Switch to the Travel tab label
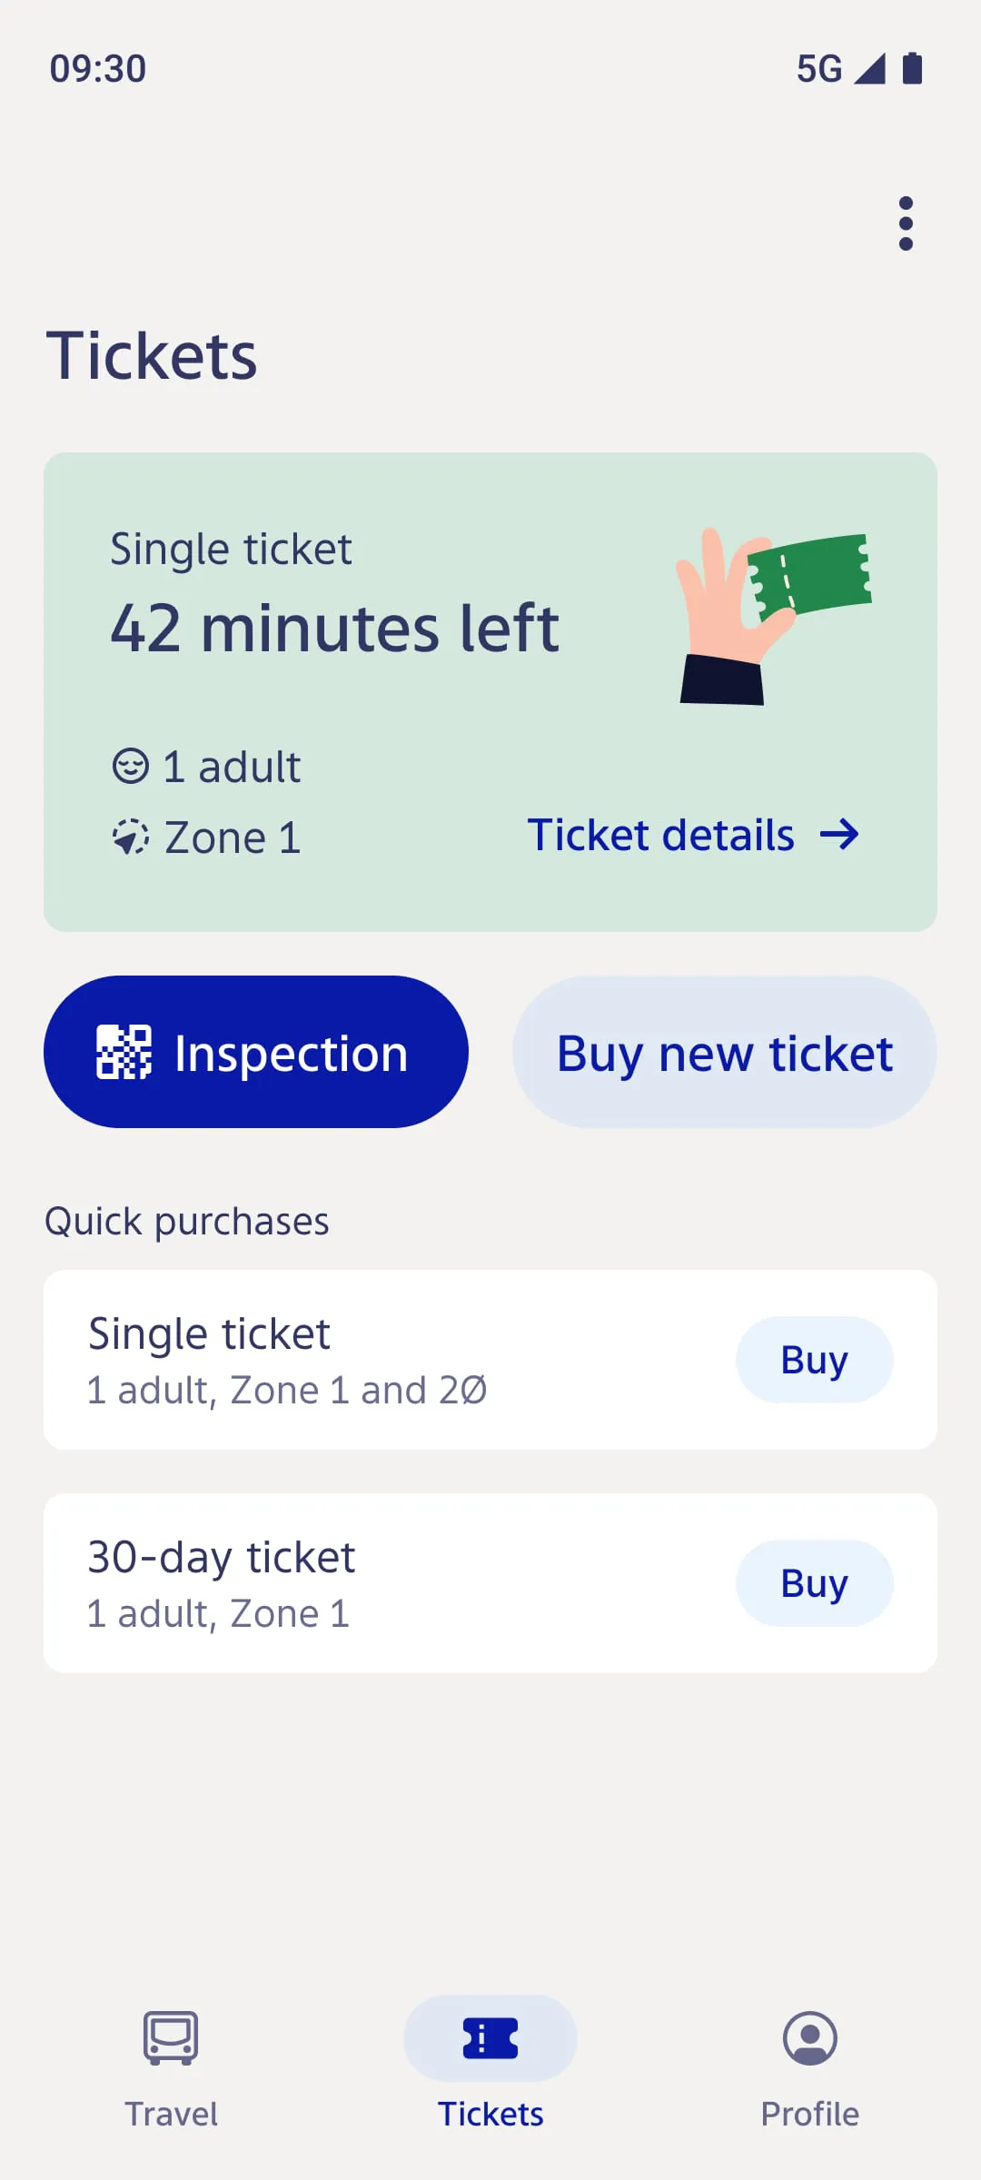This screenshot has width=981, height=2180. click(x=171, y=2114)
